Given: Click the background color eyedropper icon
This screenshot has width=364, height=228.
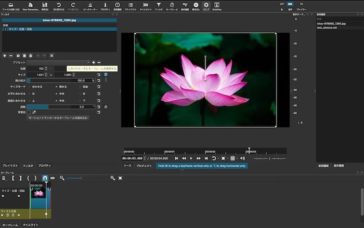Looking at the screenshot, I should tap(34, 112).
